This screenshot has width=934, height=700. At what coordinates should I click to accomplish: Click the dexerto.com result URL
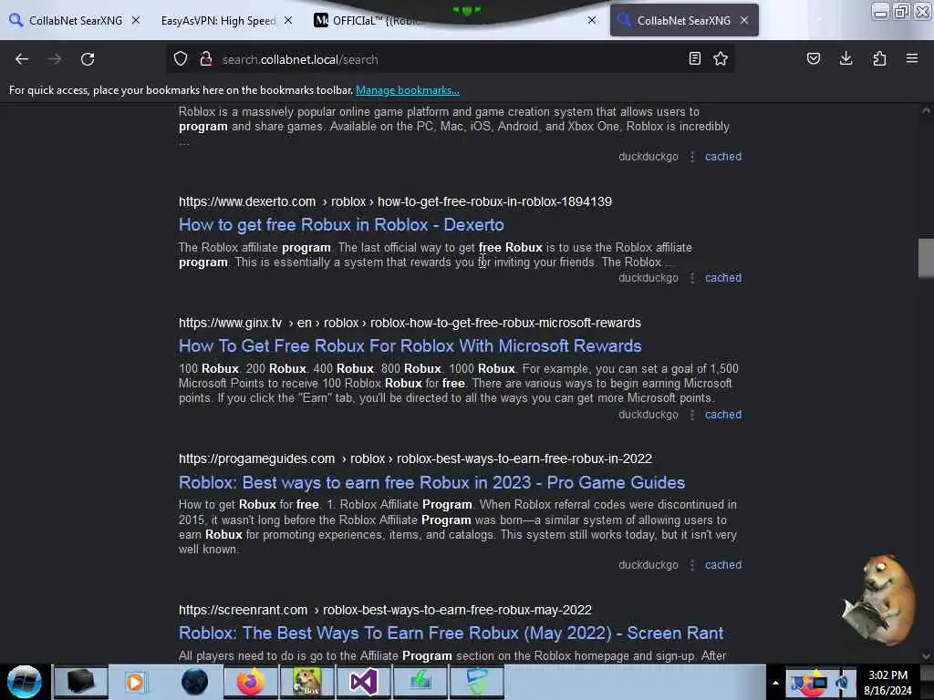pyautogui.click(x=396, y=201)
